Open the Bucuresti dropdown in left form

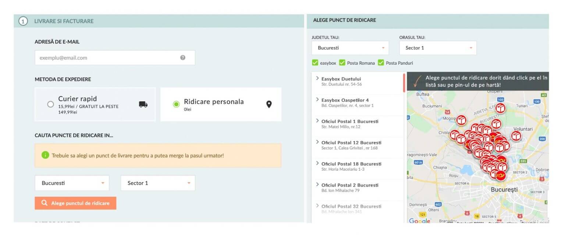pyautogui.click(x=72, y=183)
